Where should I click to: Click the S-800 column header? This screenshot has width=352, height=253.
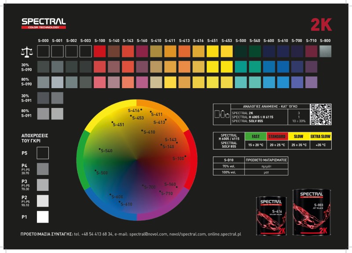tap(325, 41)
